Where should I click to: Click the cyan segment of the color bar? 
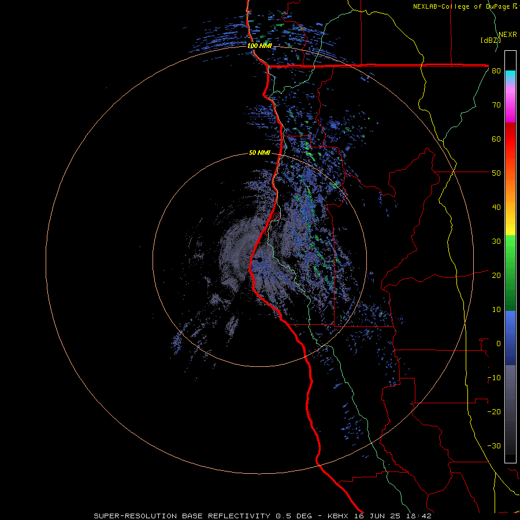click(510, 77)
